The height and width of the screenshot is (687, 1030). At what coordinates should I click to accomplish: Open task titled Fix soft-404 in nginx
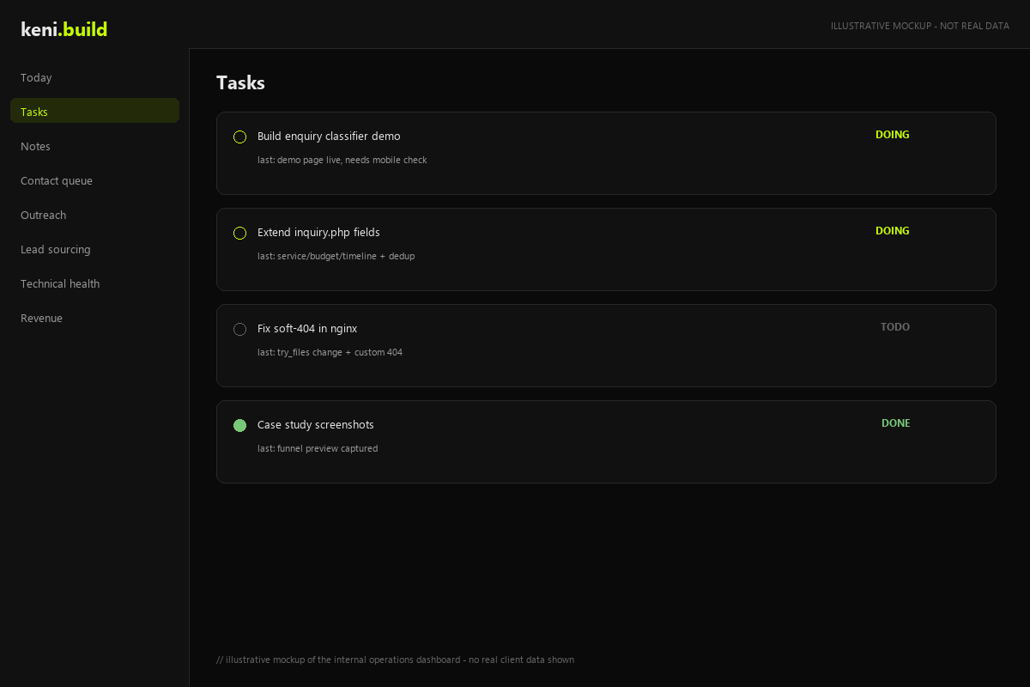tap(307, 329)
